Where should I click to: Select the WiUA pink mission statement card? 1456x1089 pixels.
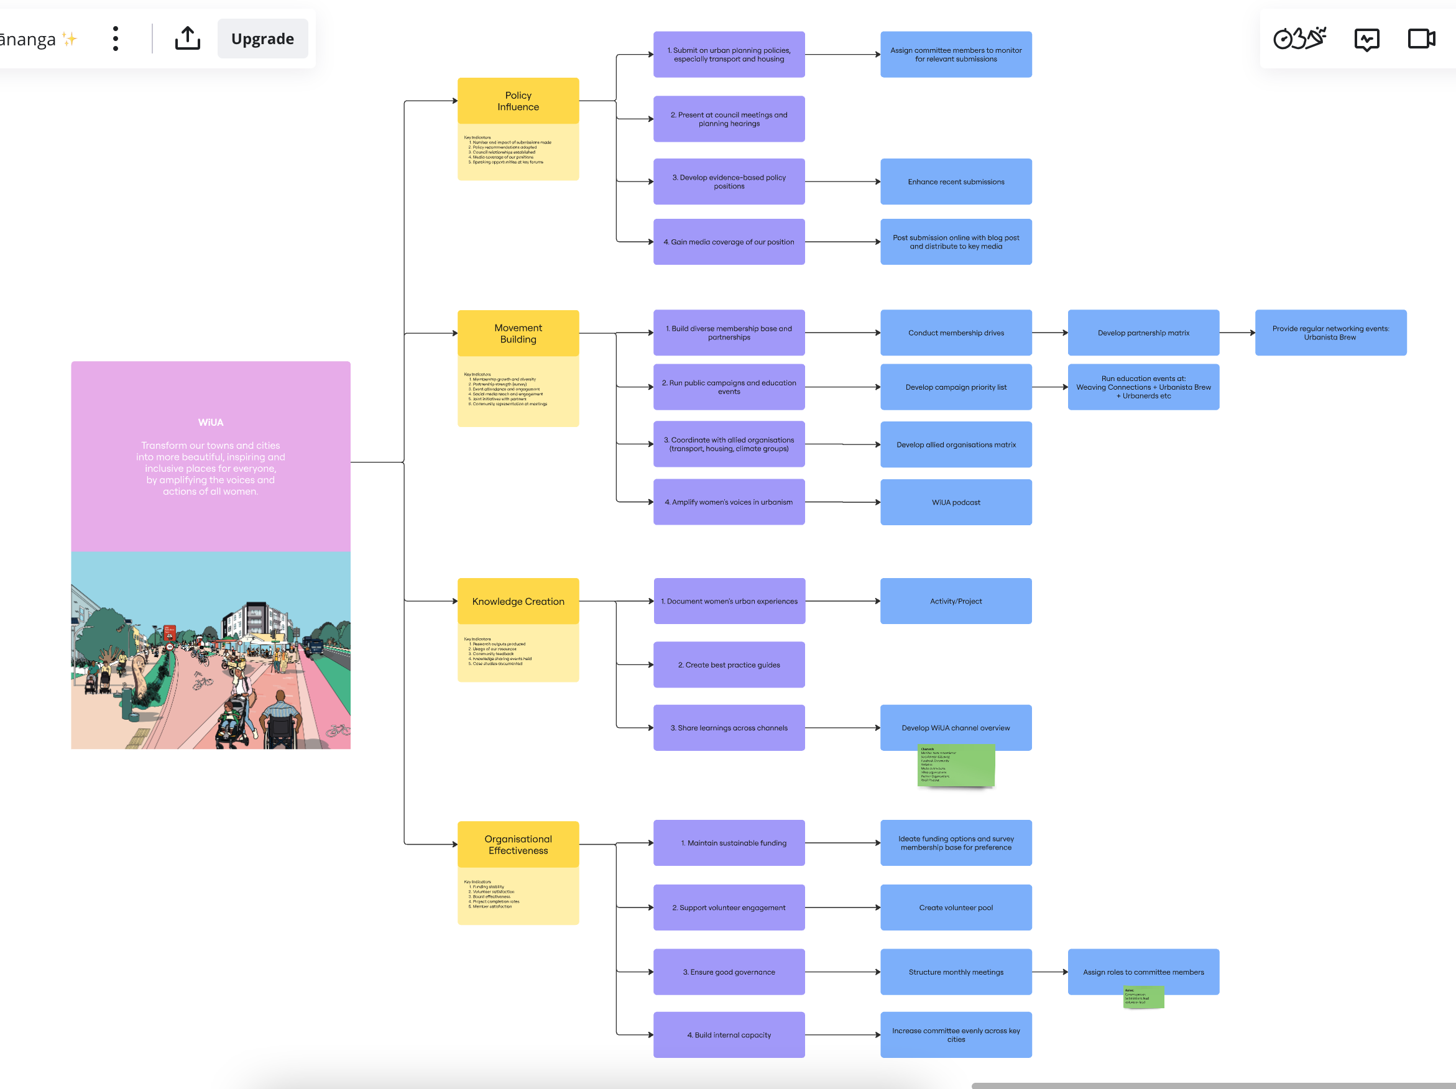[x=211, y=457]
